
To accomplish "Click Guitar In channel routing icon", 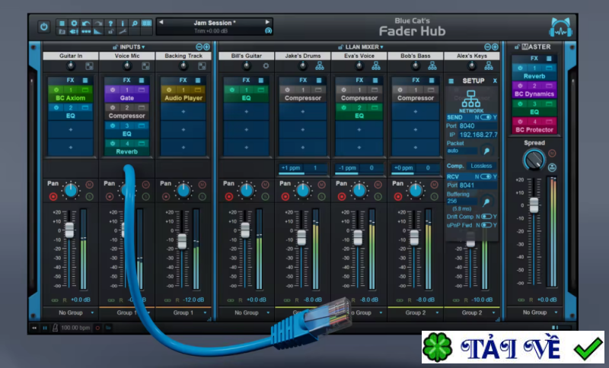I will [89, 66].
